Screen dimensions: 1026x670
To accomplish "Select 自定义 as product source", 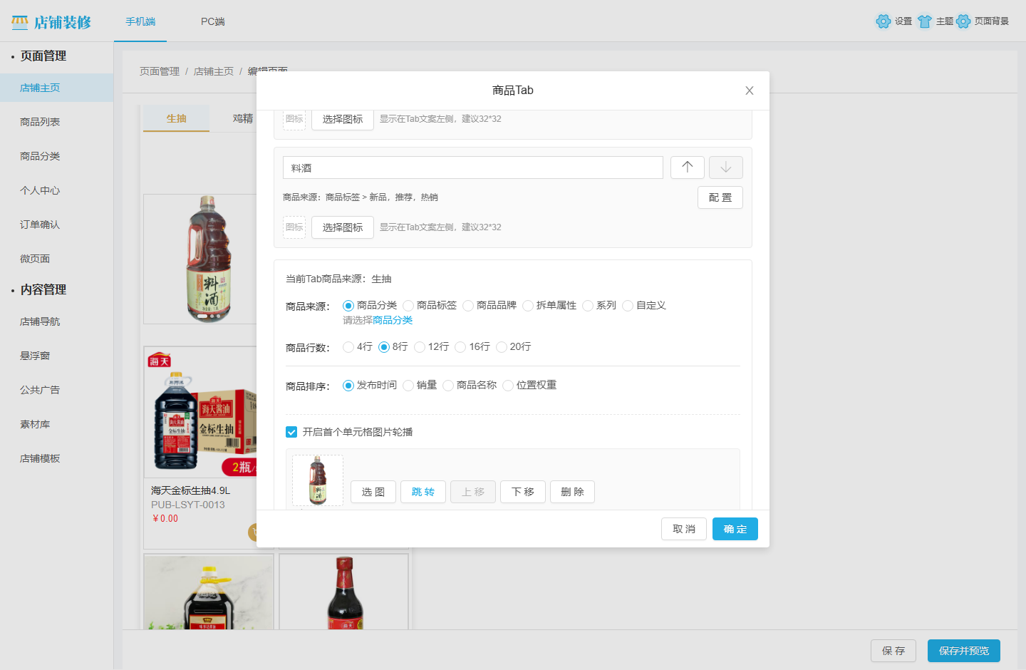I will 628,306.
